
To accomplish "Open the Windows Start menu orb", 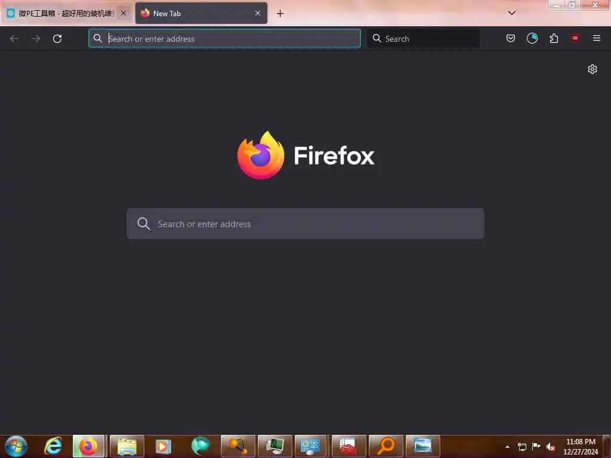I will (x=16, y=446).
